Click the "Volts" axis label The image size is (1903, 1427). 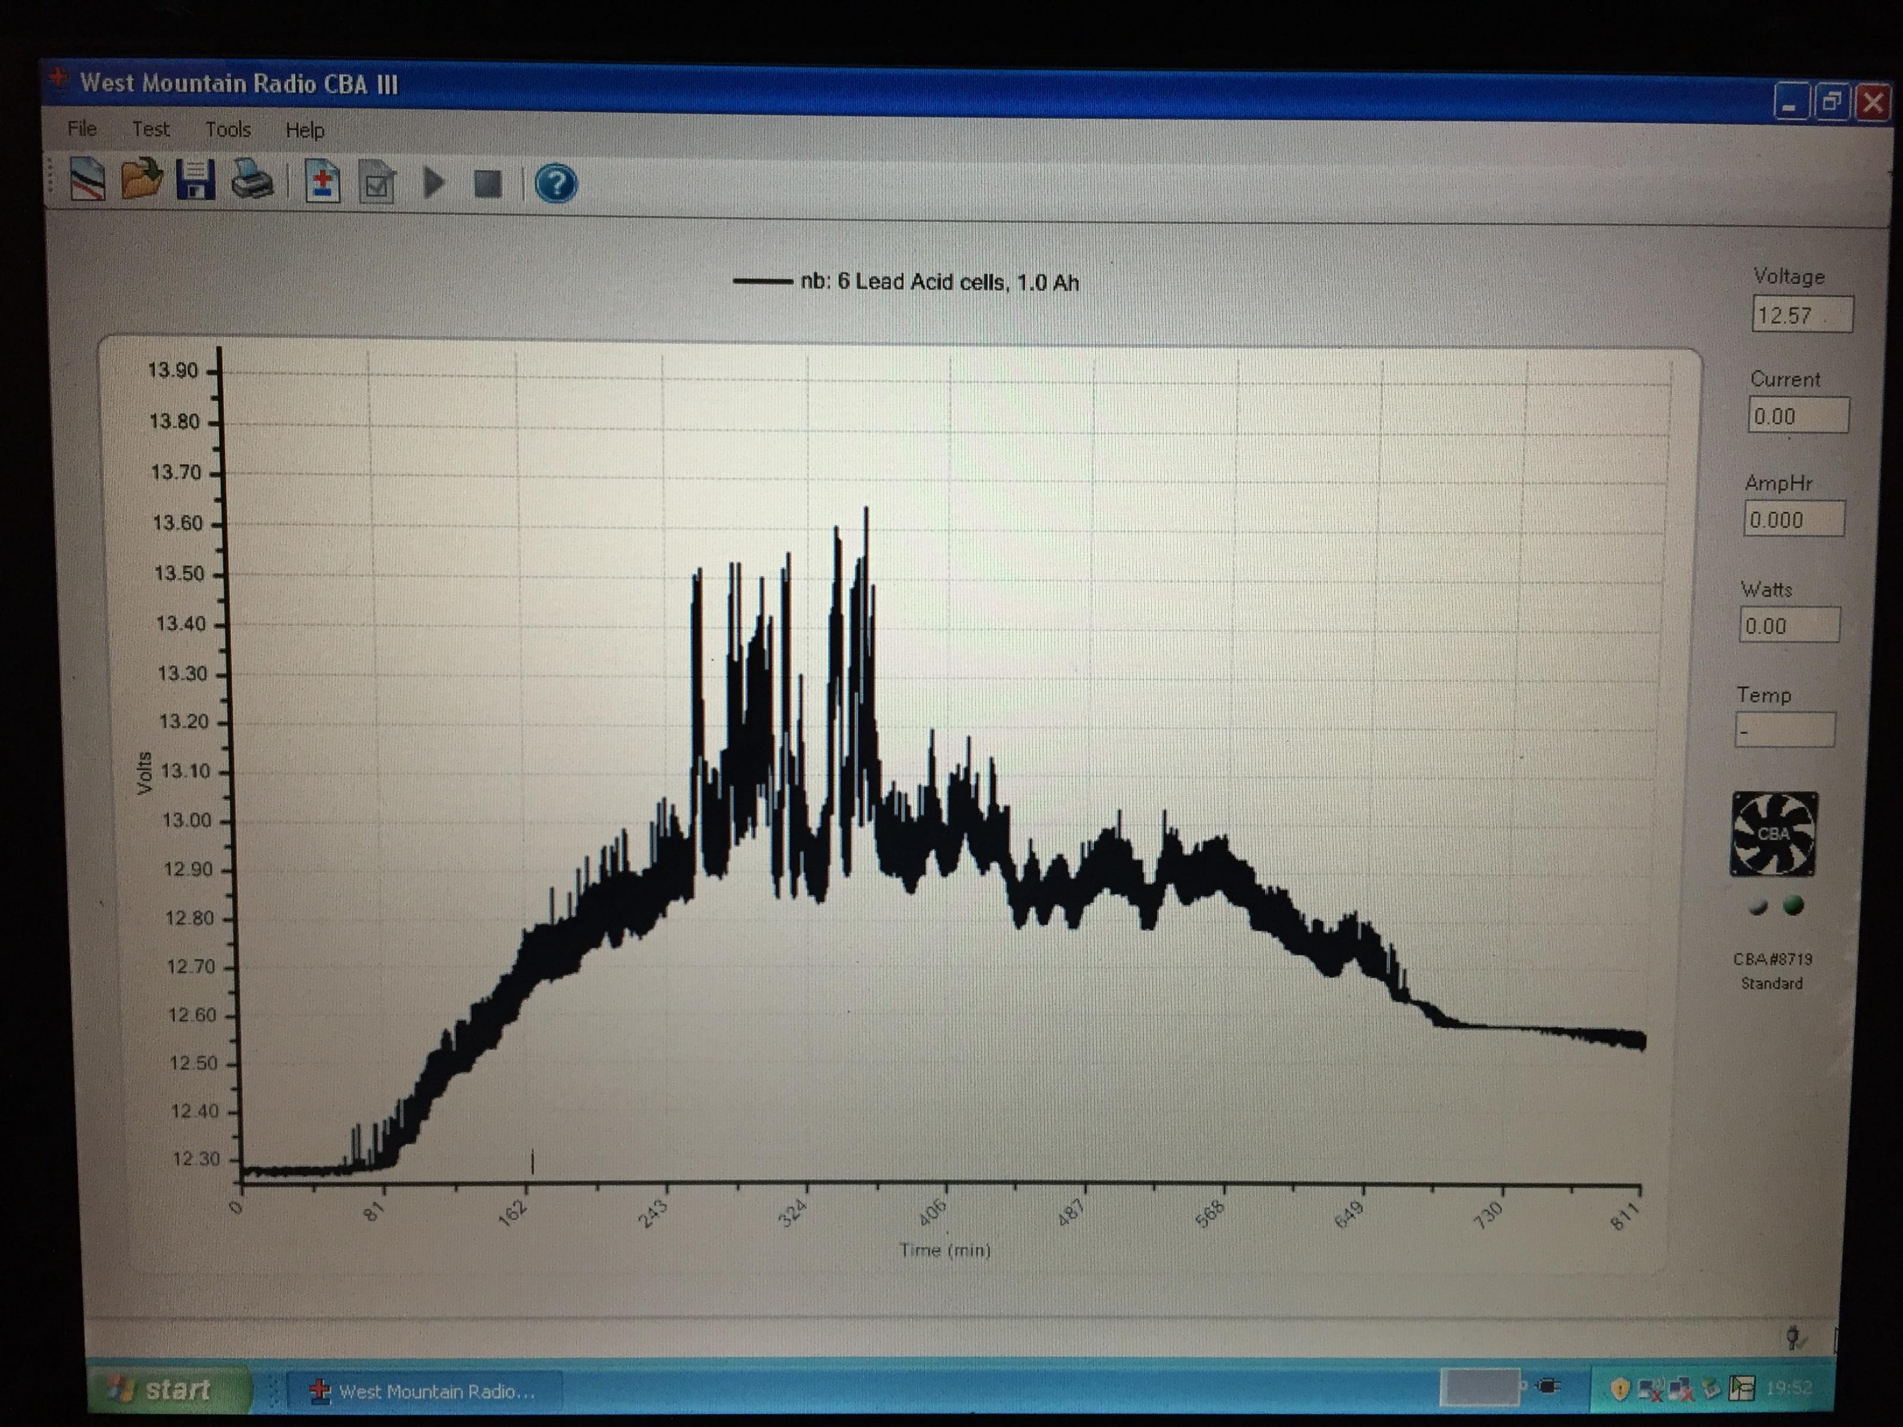click(144, 773)
